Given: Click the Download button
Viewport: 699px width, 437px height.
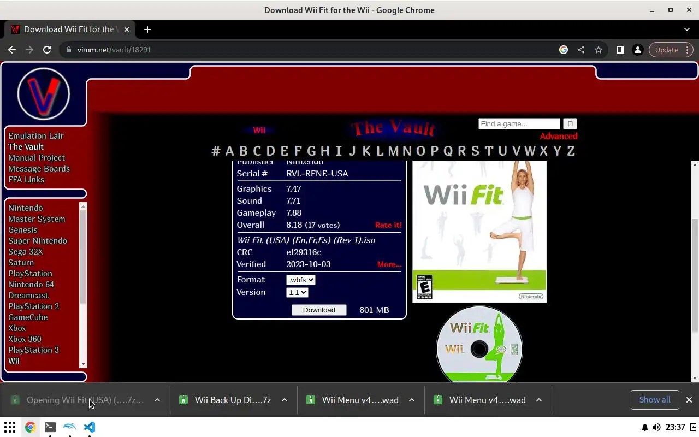Looking at the screenshot, I should click(x=319, y=310).
